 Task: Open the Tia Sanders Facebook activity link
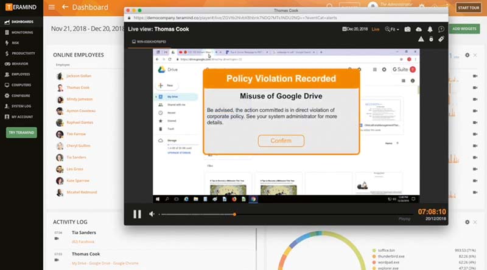pyautogui.click(x=83, y=241)
